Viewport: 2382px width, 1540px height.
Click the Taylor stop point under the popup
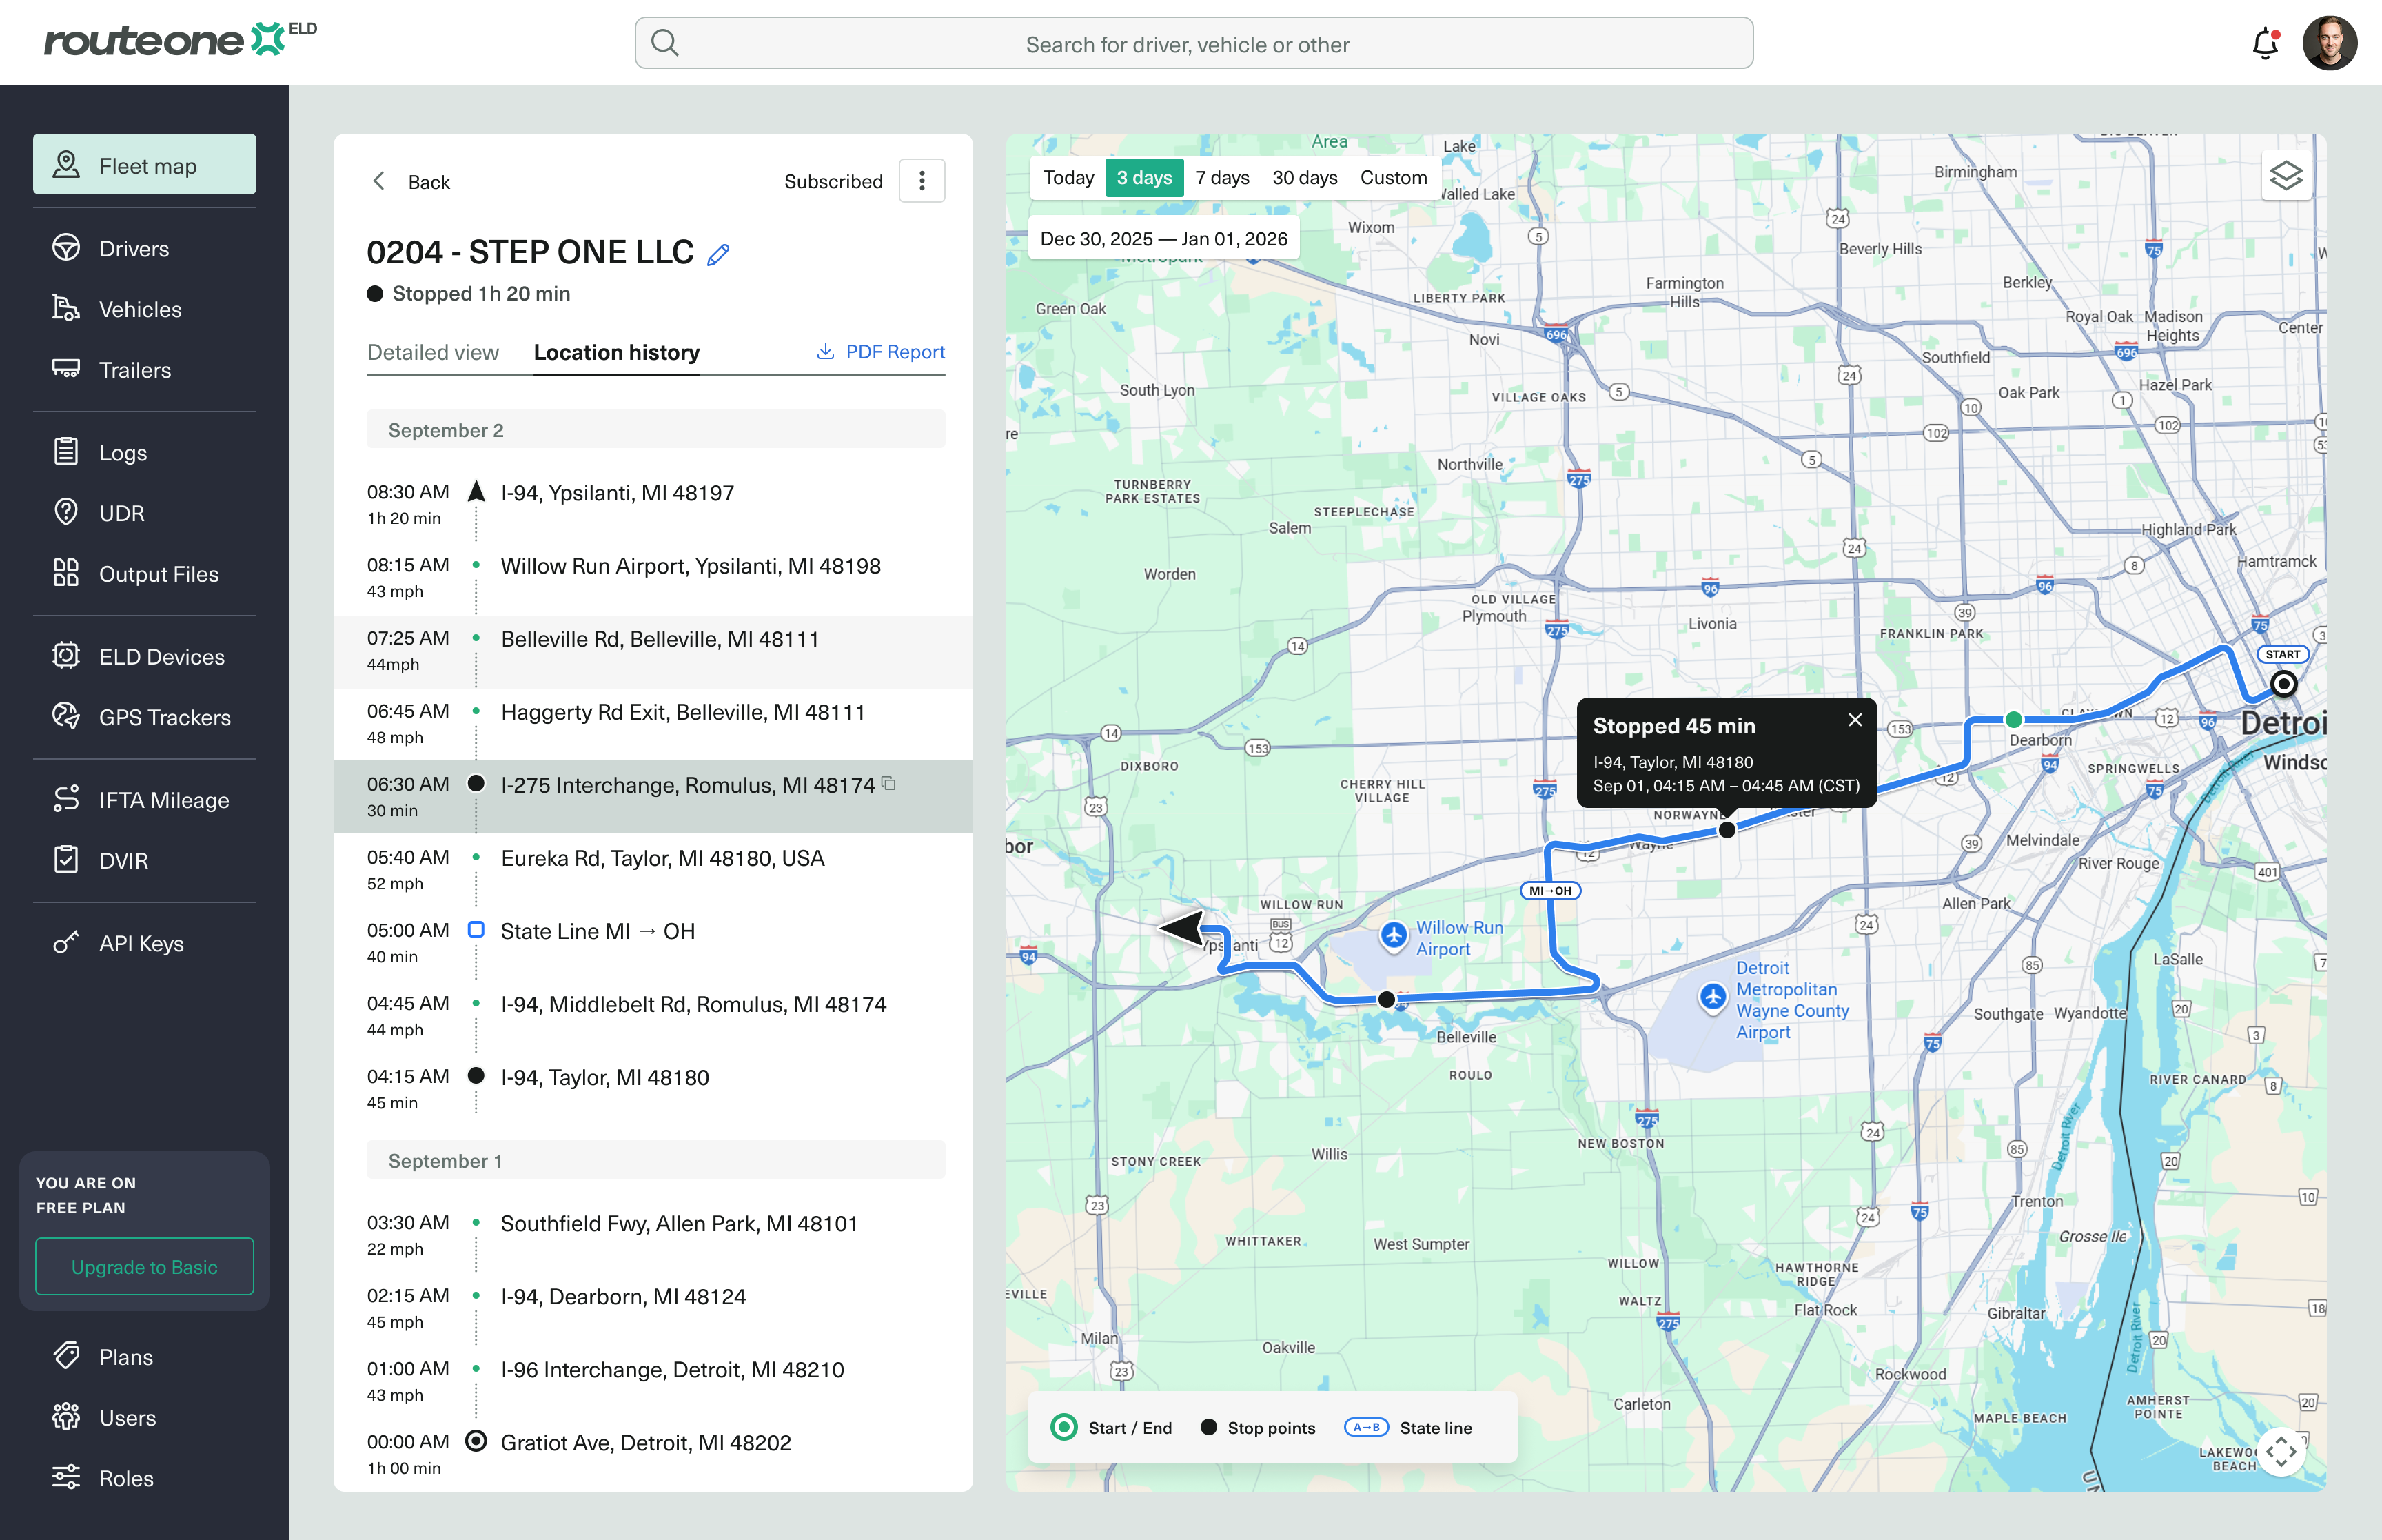[x=1727, y=830]
